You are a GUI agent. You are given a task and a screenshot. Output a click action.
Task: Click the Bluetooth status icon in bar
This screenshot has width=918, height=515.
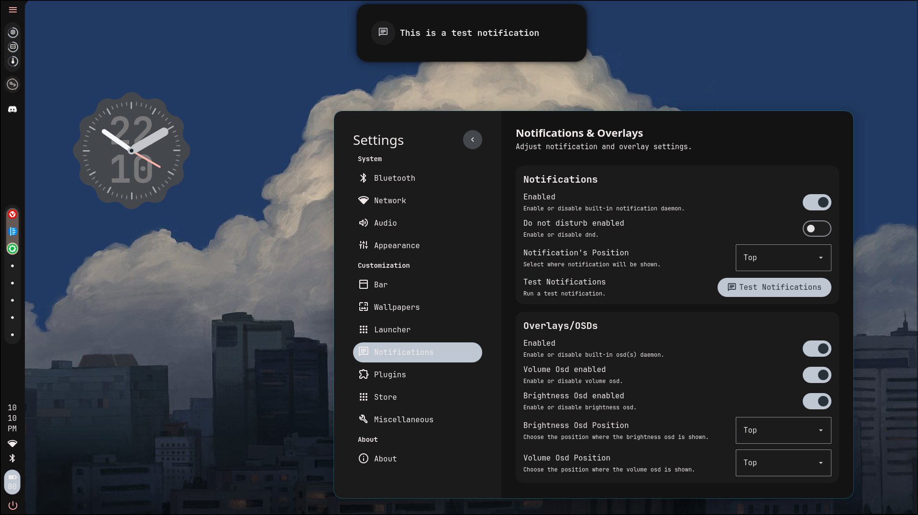[x=12, y=458]
